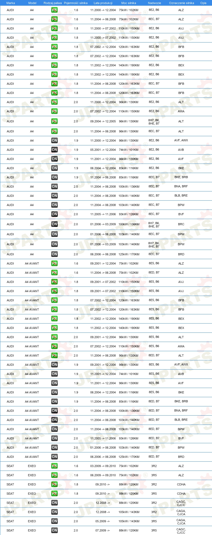
Task: Click diesel ON icon in A4 8E2, B6 AVB row
Action: pyautogui.click(x=54, y=150)
